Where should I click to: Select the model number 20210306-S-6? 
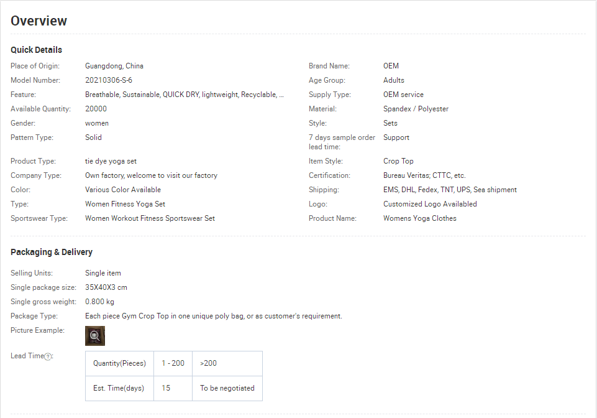(109, 80)
